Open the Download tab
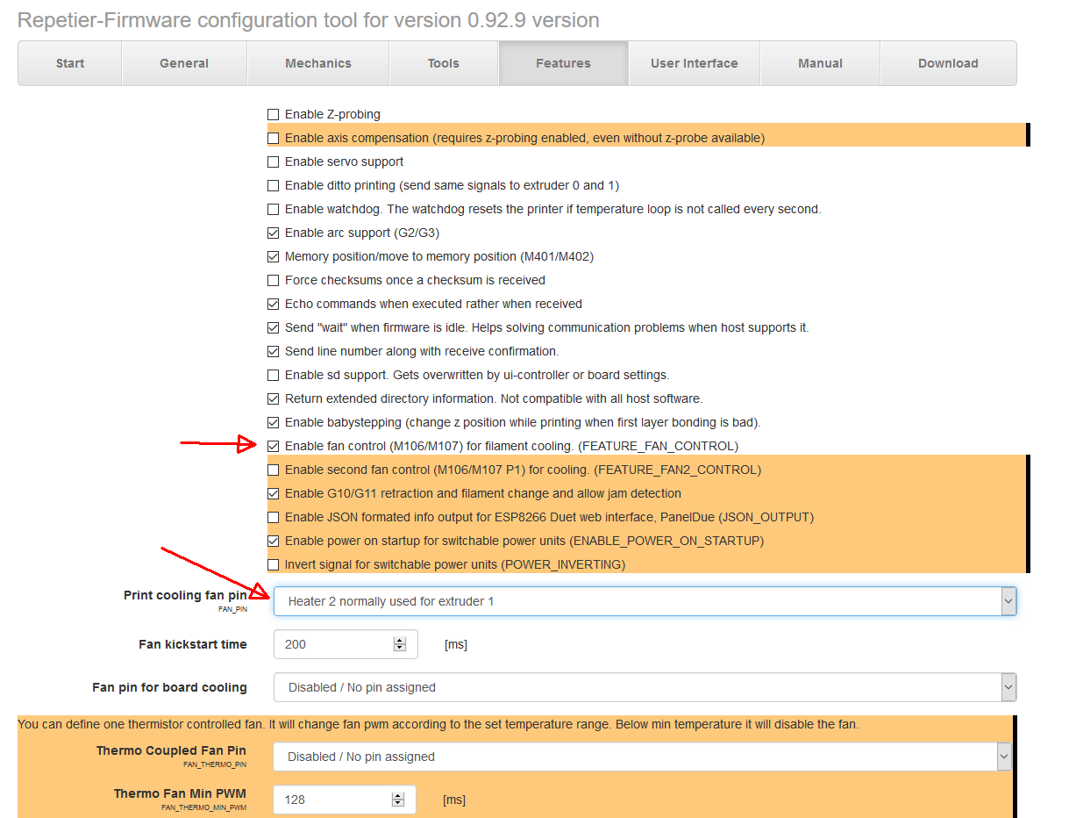1076x818 pixels. 947,63
